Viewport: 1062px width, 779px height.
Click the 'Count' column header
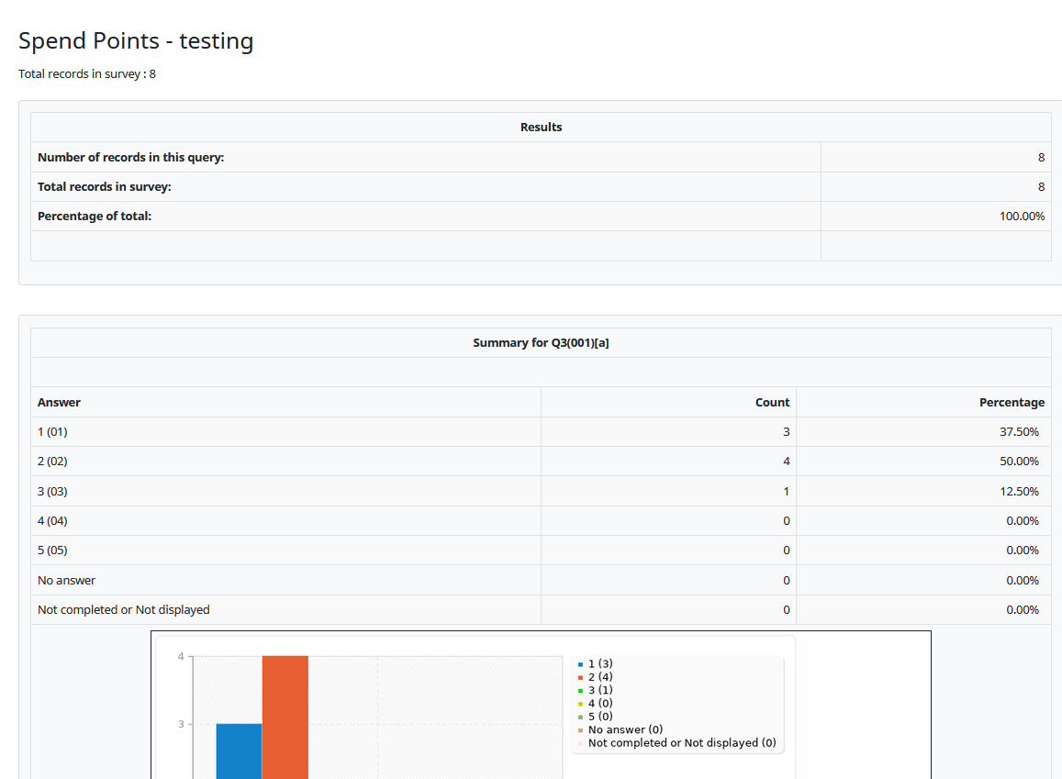[772, 403]
